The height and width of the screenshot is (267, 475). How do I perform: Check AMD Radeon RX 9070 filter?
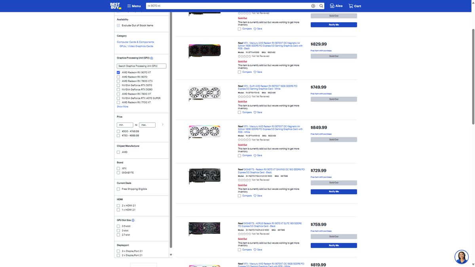pyautogui.click(x=118, y=77)
